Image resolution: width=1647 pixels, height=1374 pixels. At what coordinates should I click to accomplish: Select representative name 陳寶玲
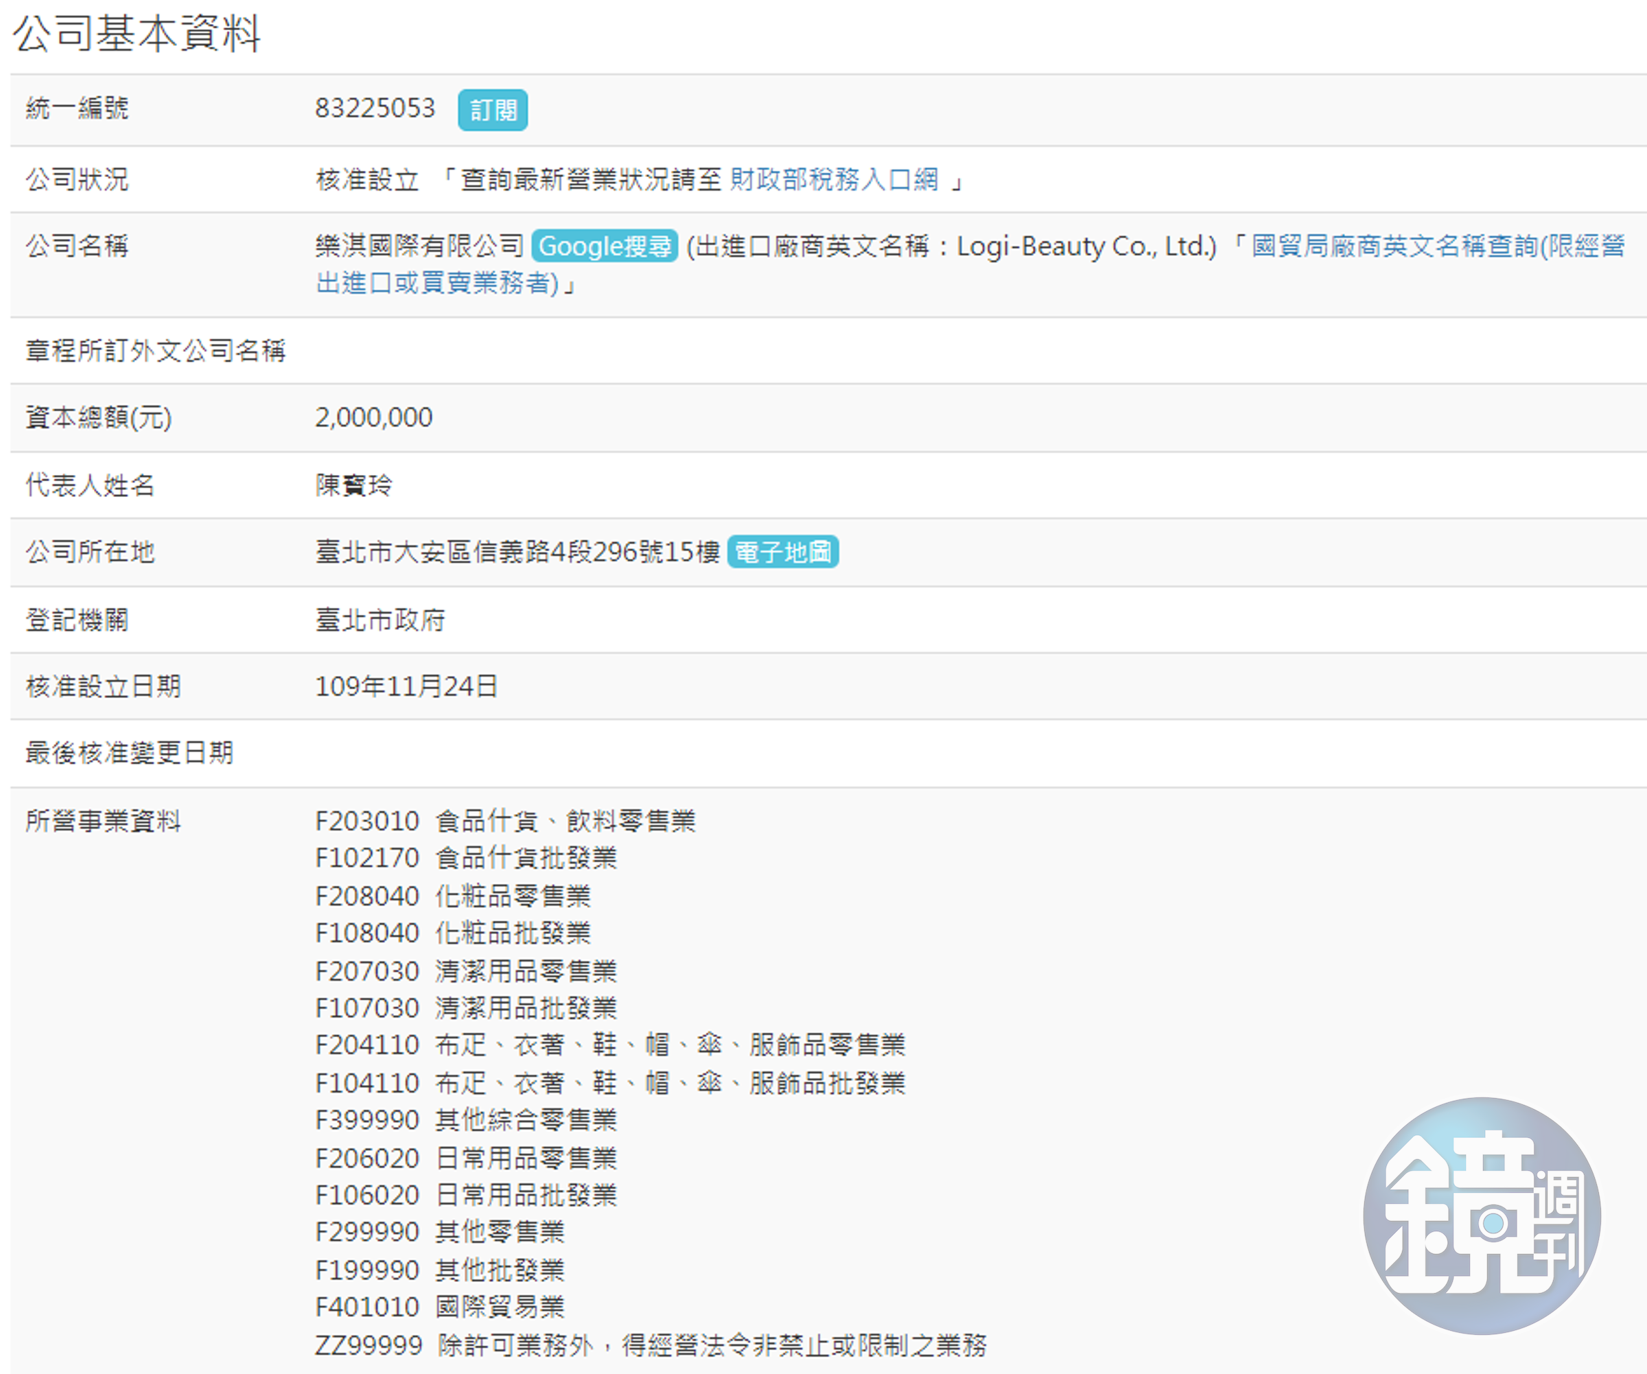click(x=353, y=485)
